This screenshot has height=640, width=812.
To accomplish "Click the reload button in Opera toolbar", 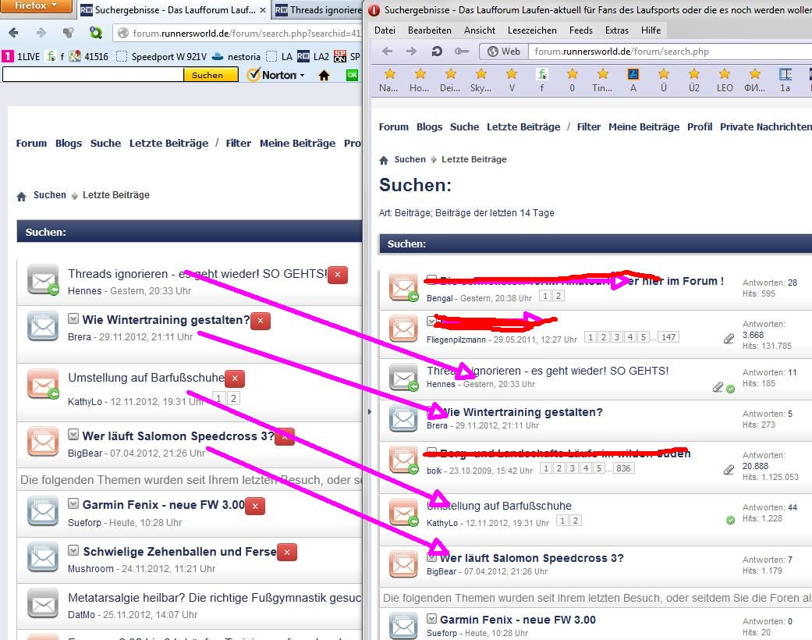I will pos(437,52).
